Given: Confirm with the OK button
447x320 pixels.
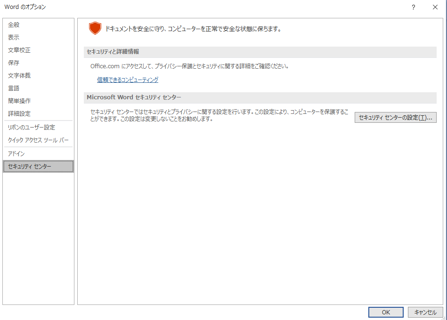Looking at the screenshot, I should 386,312.
